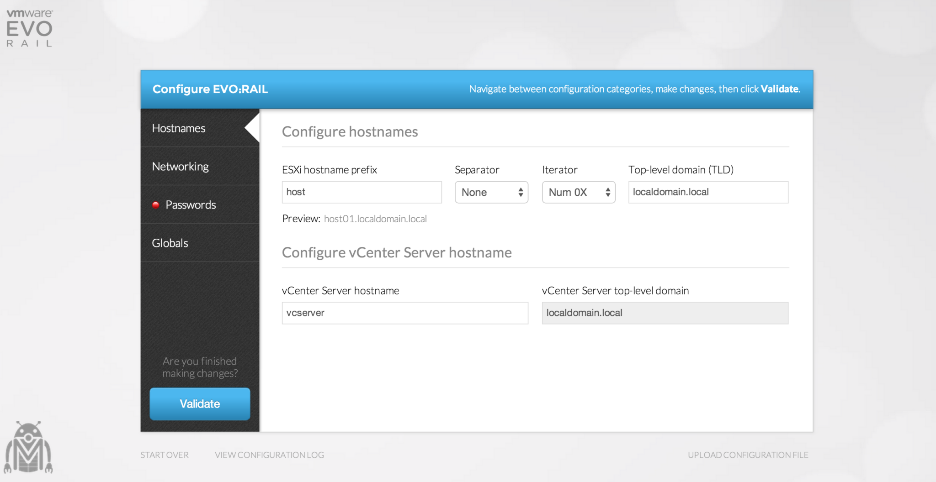Switch to the Networking category
The width and height of the screenshot is (936, 482).
tap(200, 167)
